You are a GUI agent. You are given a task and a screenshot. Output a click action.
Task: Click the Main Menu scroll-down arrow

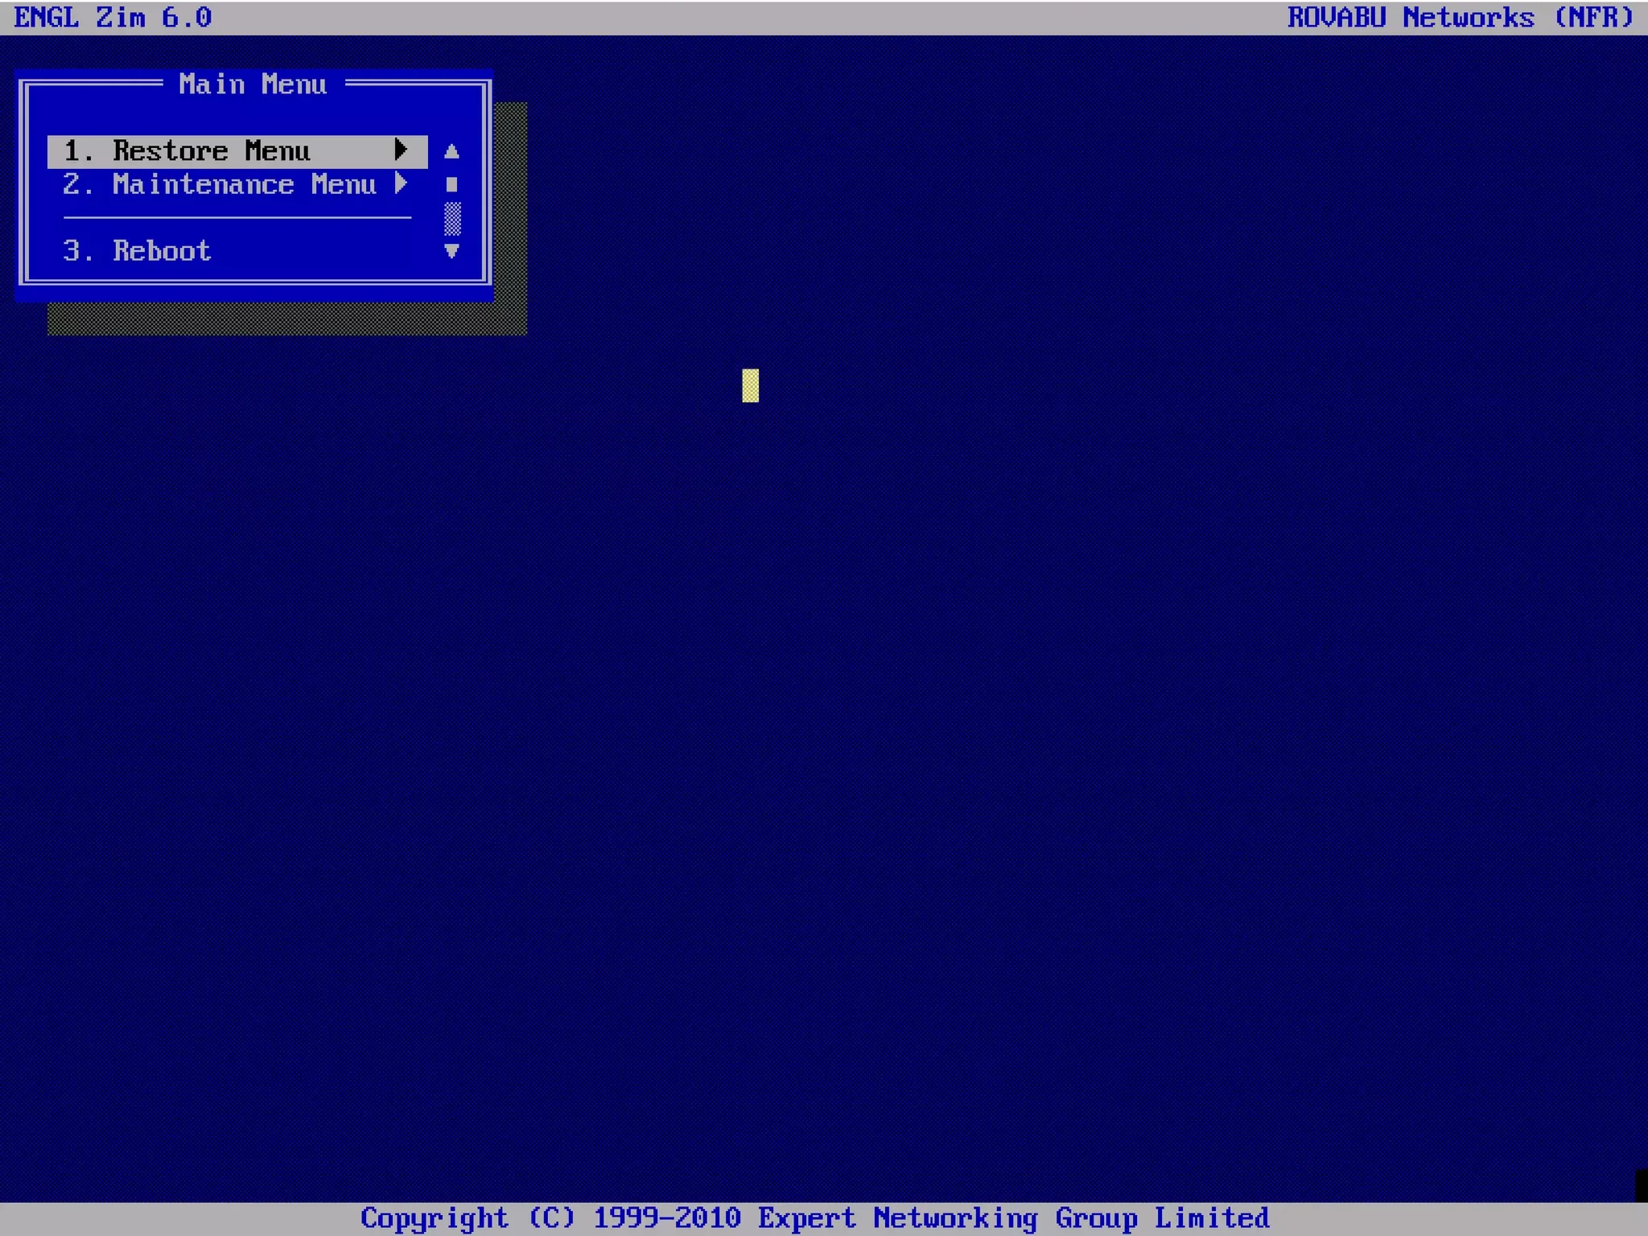tap(451, 251)
